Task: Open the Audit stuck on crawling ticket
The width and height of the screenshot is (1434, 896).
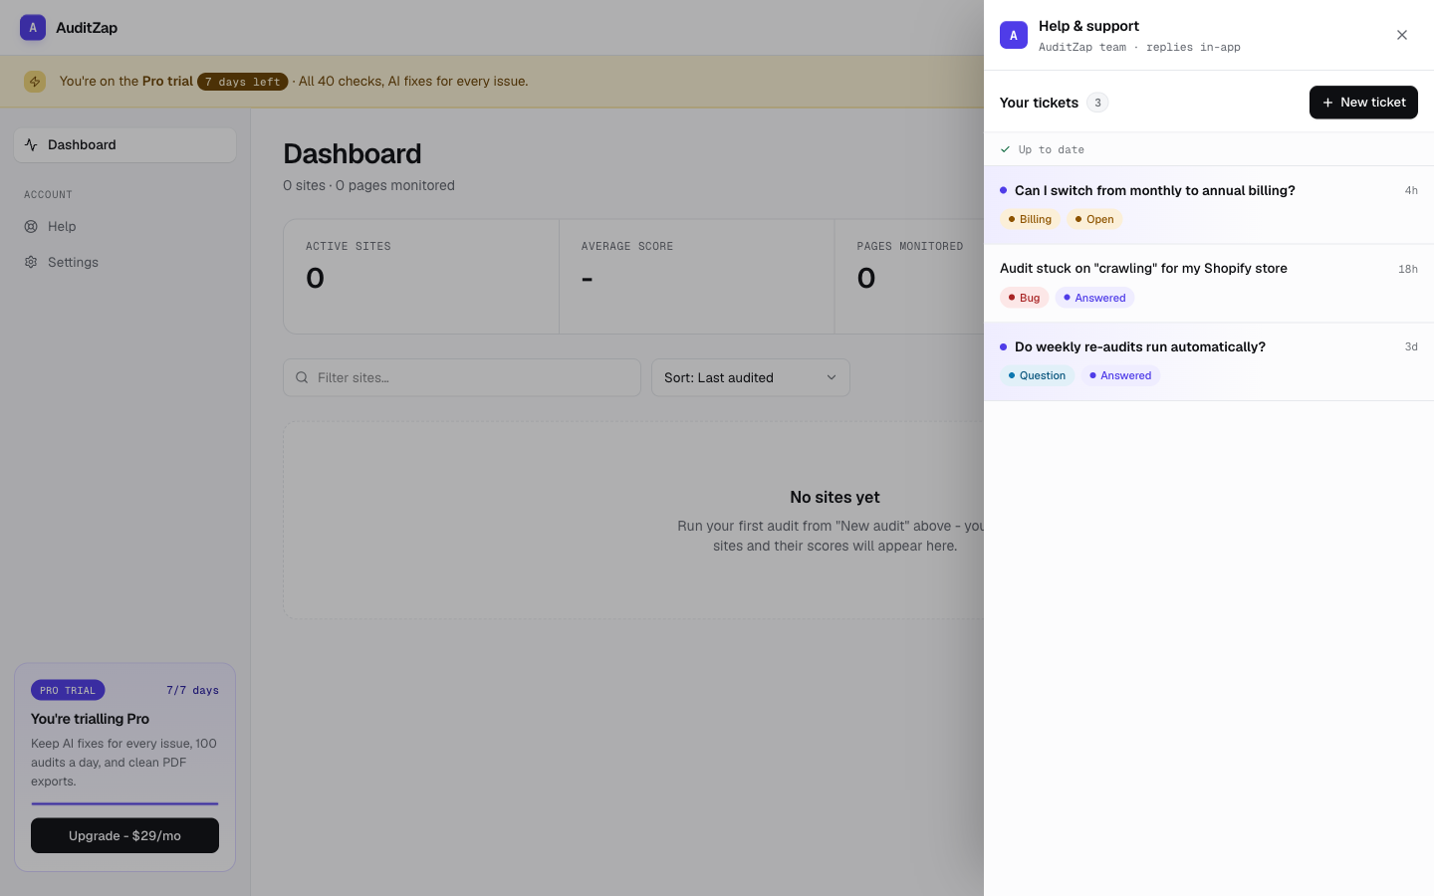Action: [1209, 284]
